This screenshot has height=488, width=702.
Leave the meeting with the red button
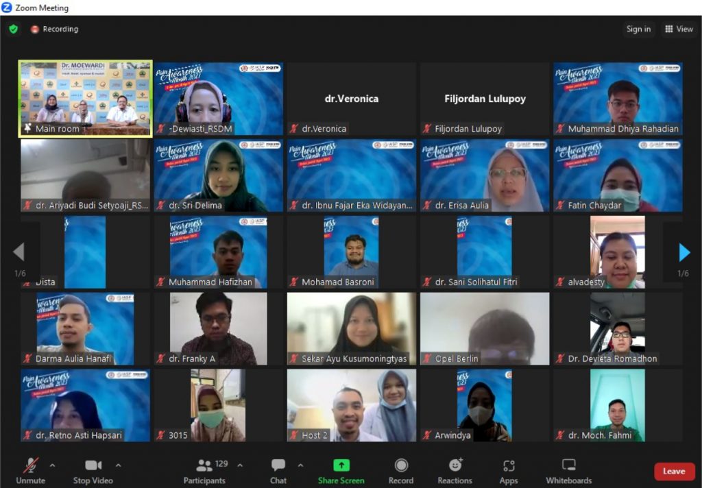673,472
